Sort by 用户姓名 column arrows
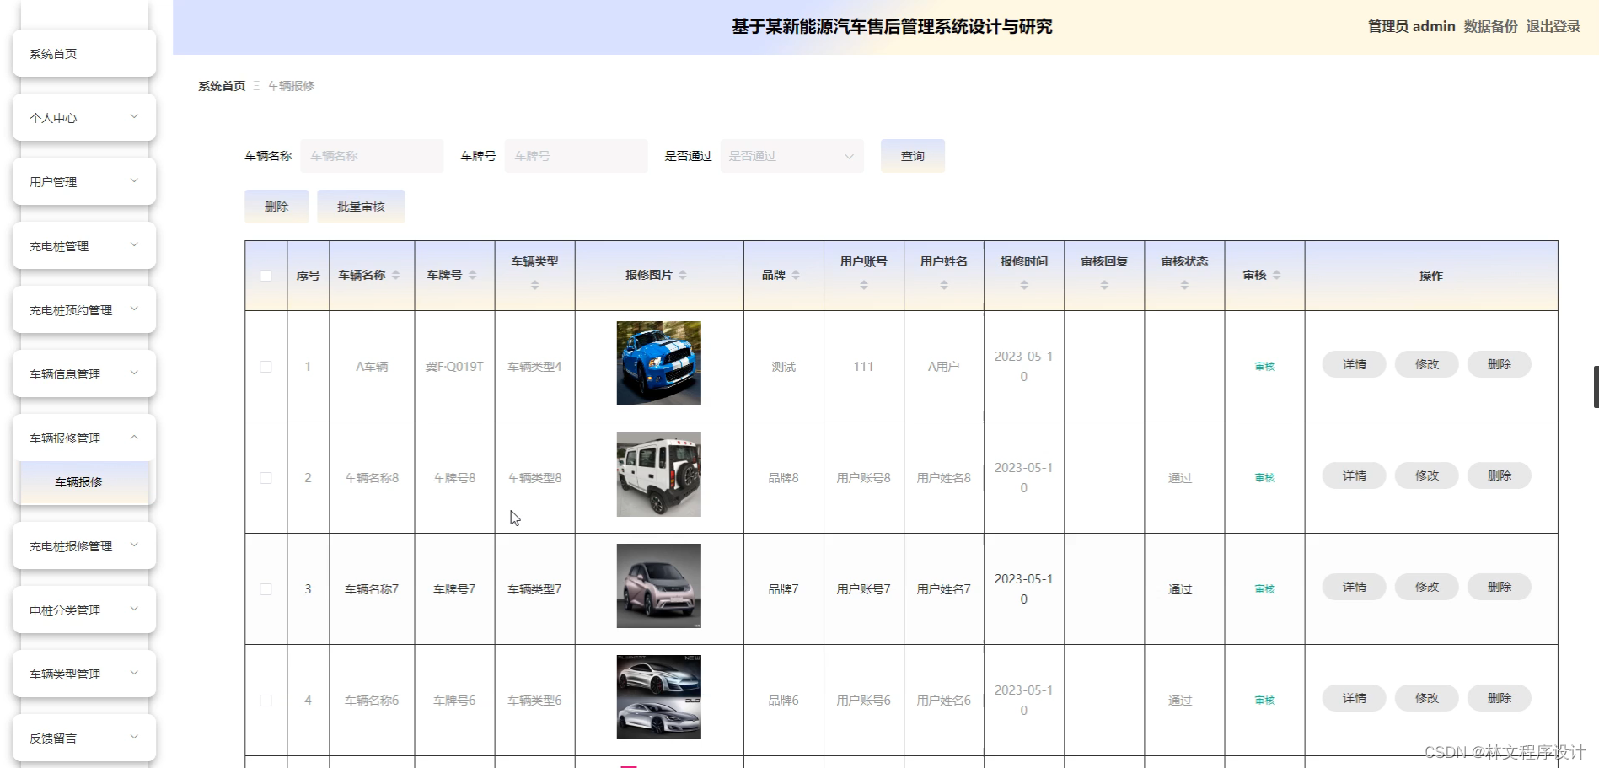1599x768 pixels. tap(943, 285)
